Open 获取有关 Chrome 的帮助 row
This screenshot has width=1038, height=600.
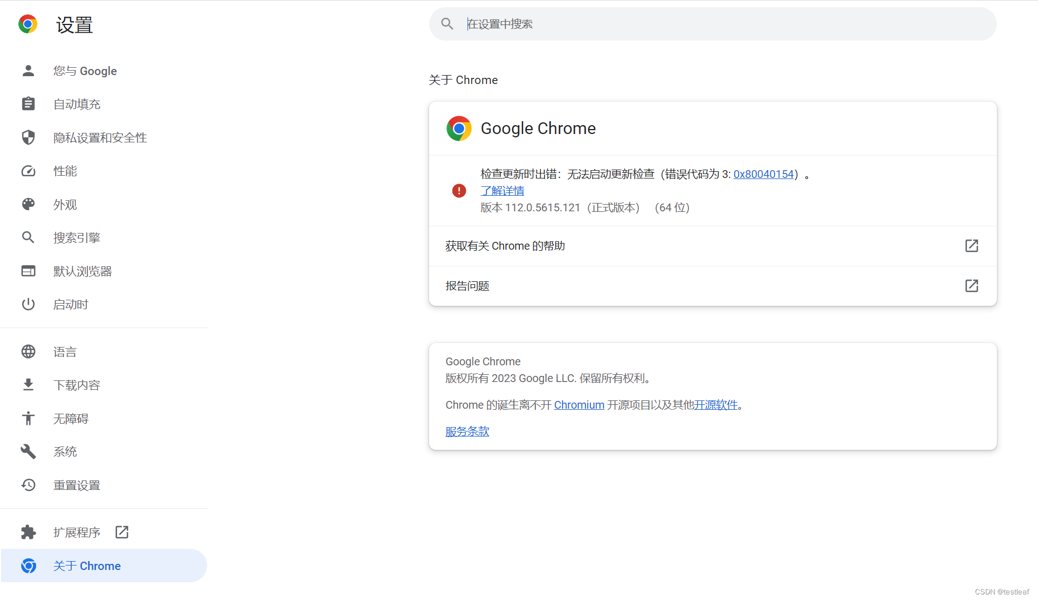click(712, 246)
